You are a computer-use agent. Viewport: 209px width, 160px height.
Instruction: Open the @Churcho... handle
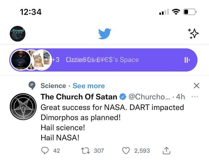pyautogui.click(x=149, y=97)
